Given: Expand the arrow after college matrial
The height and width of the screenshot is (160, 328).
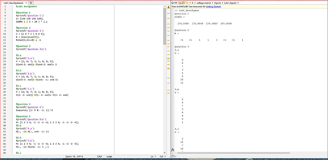Looking at the screenshot, I should tap(212, 3).
